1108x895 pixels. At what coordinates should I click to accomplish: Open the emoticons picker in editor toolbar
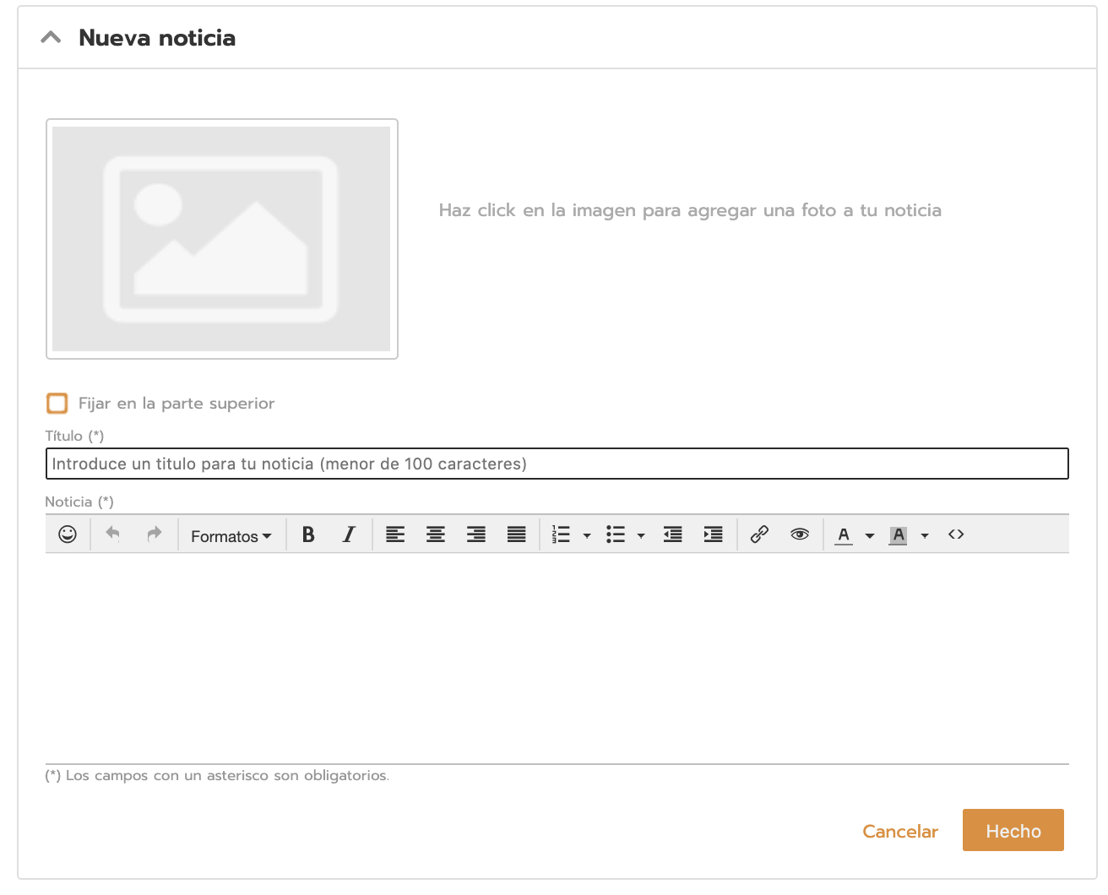[68, 534]
